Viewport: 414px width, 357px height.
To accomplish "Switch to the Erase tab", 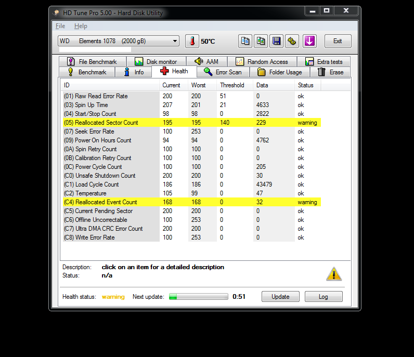I will click(x=331, y=72).
